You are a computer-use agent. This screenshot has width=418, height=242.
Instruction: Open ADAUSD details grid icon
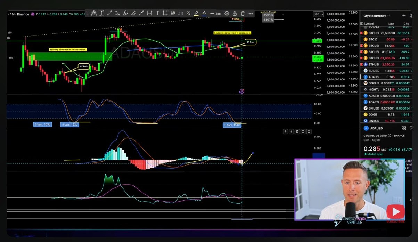pyautogui.click(x=404, y=128)
